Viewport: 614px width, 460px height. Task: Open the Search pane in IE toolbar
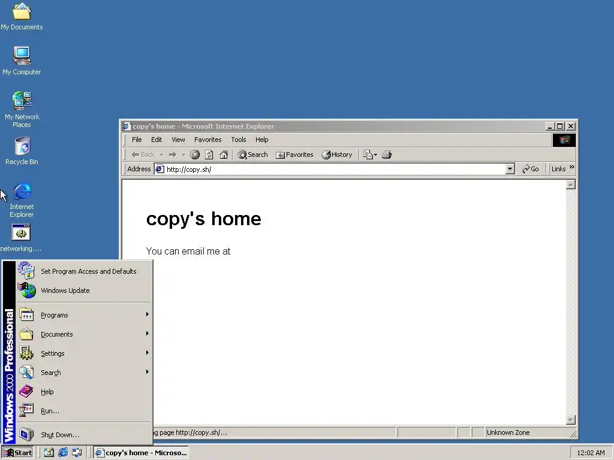click(252, 155)
